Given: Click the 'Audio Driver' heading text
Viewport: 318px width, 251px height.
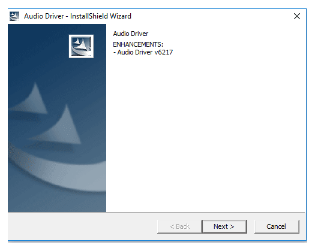Looking at the screenshot, I should (x=131, y=34).
